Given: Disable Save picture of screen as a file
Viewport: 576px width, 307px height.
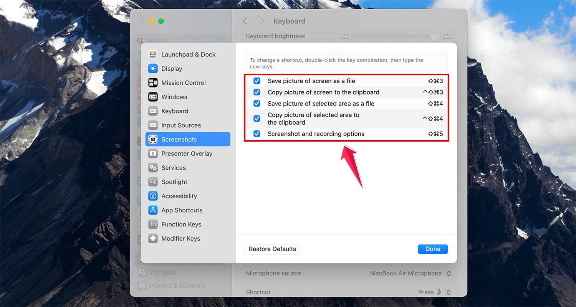Looking at the screenshot, I should 257,81.
